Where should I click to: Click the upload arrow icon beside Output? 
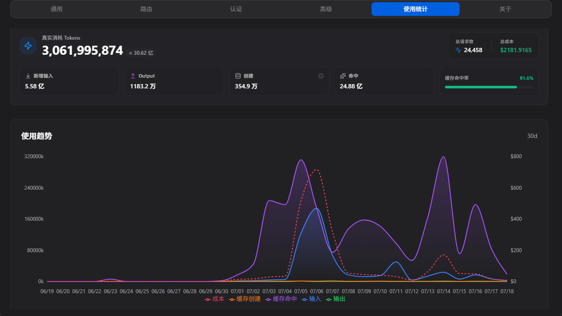click(133, 76)
